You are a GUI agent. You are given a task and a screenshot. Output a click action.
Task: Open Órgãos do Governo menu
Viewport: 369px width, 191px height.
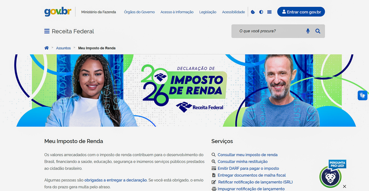point(139,12)
